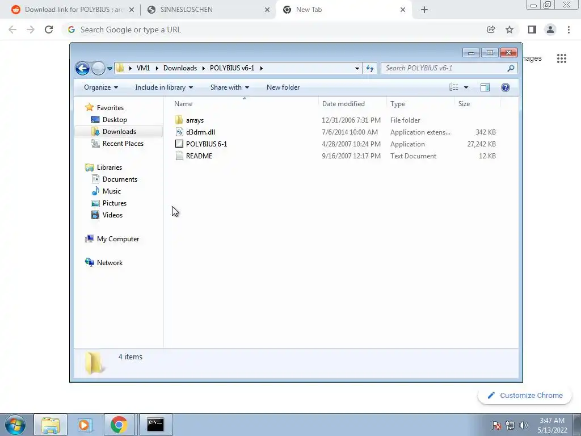Toggle Chrome side panel icon
The image size is (581, 436).
[x=532, y=30]
